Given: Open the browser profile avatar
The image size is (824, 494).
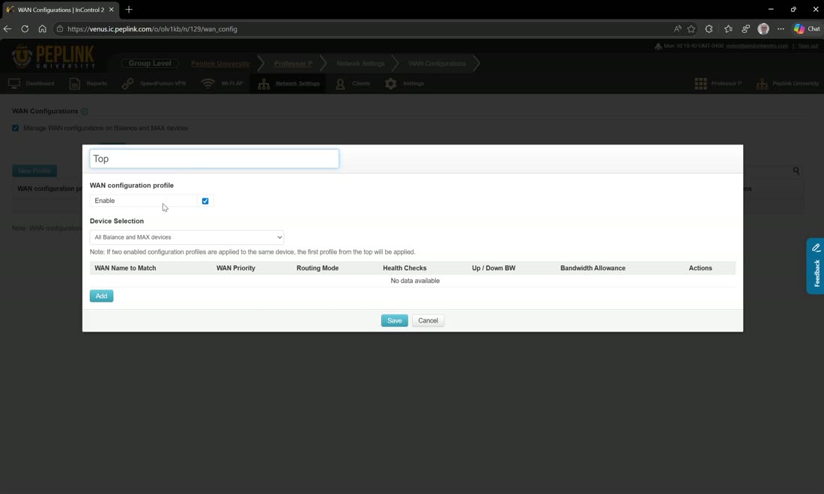Looking at the screenshot, I should 763,29.
